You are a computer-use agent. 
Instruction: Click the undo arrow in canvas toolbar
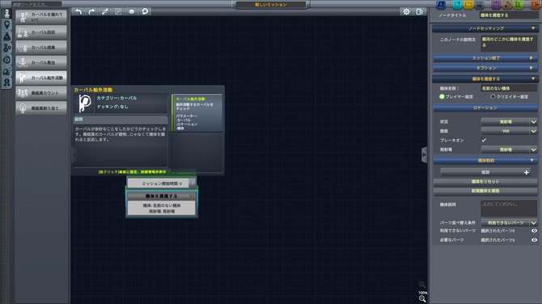coord(78,11)
